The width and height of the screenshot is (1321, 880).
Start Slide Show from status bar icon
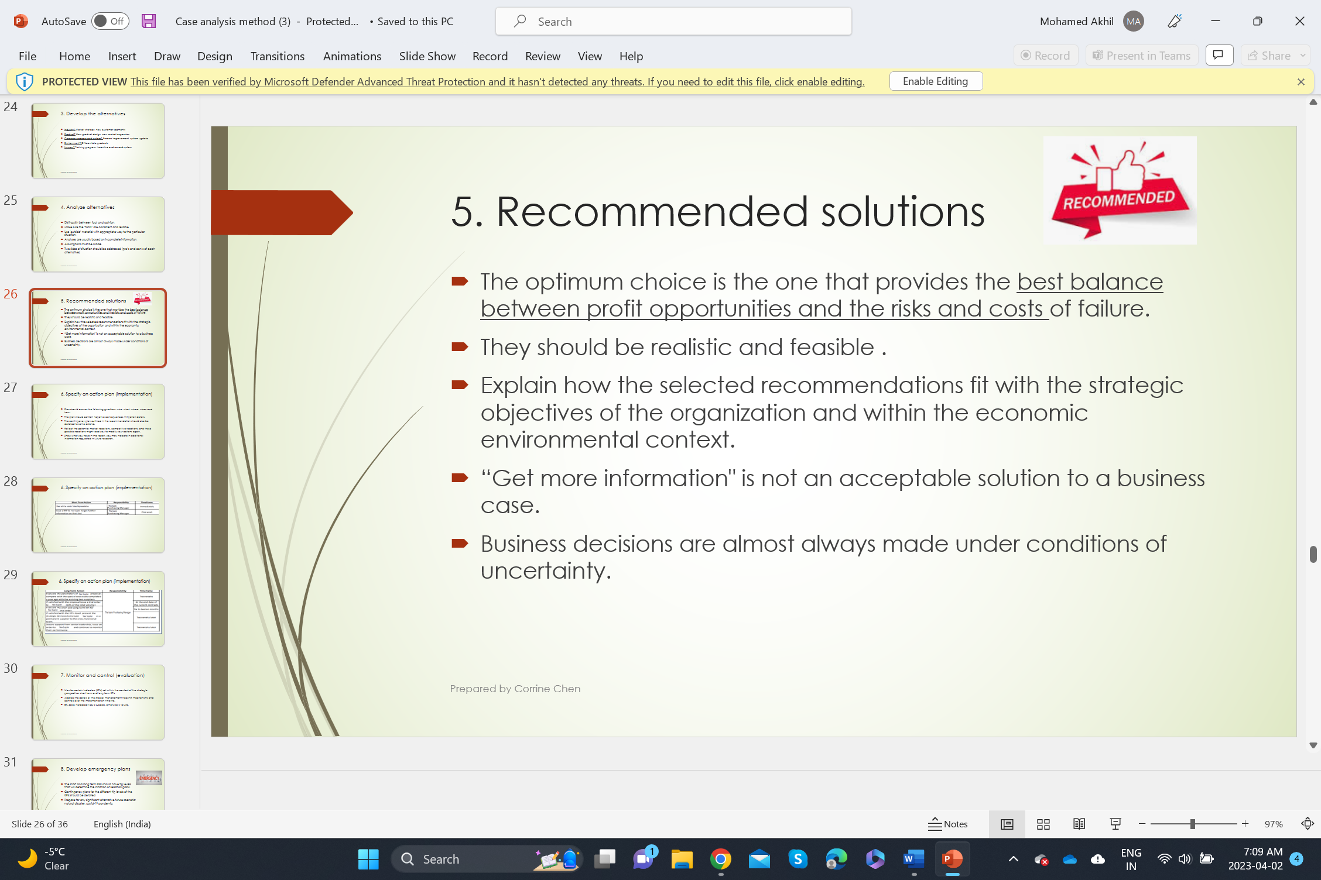1115,824
